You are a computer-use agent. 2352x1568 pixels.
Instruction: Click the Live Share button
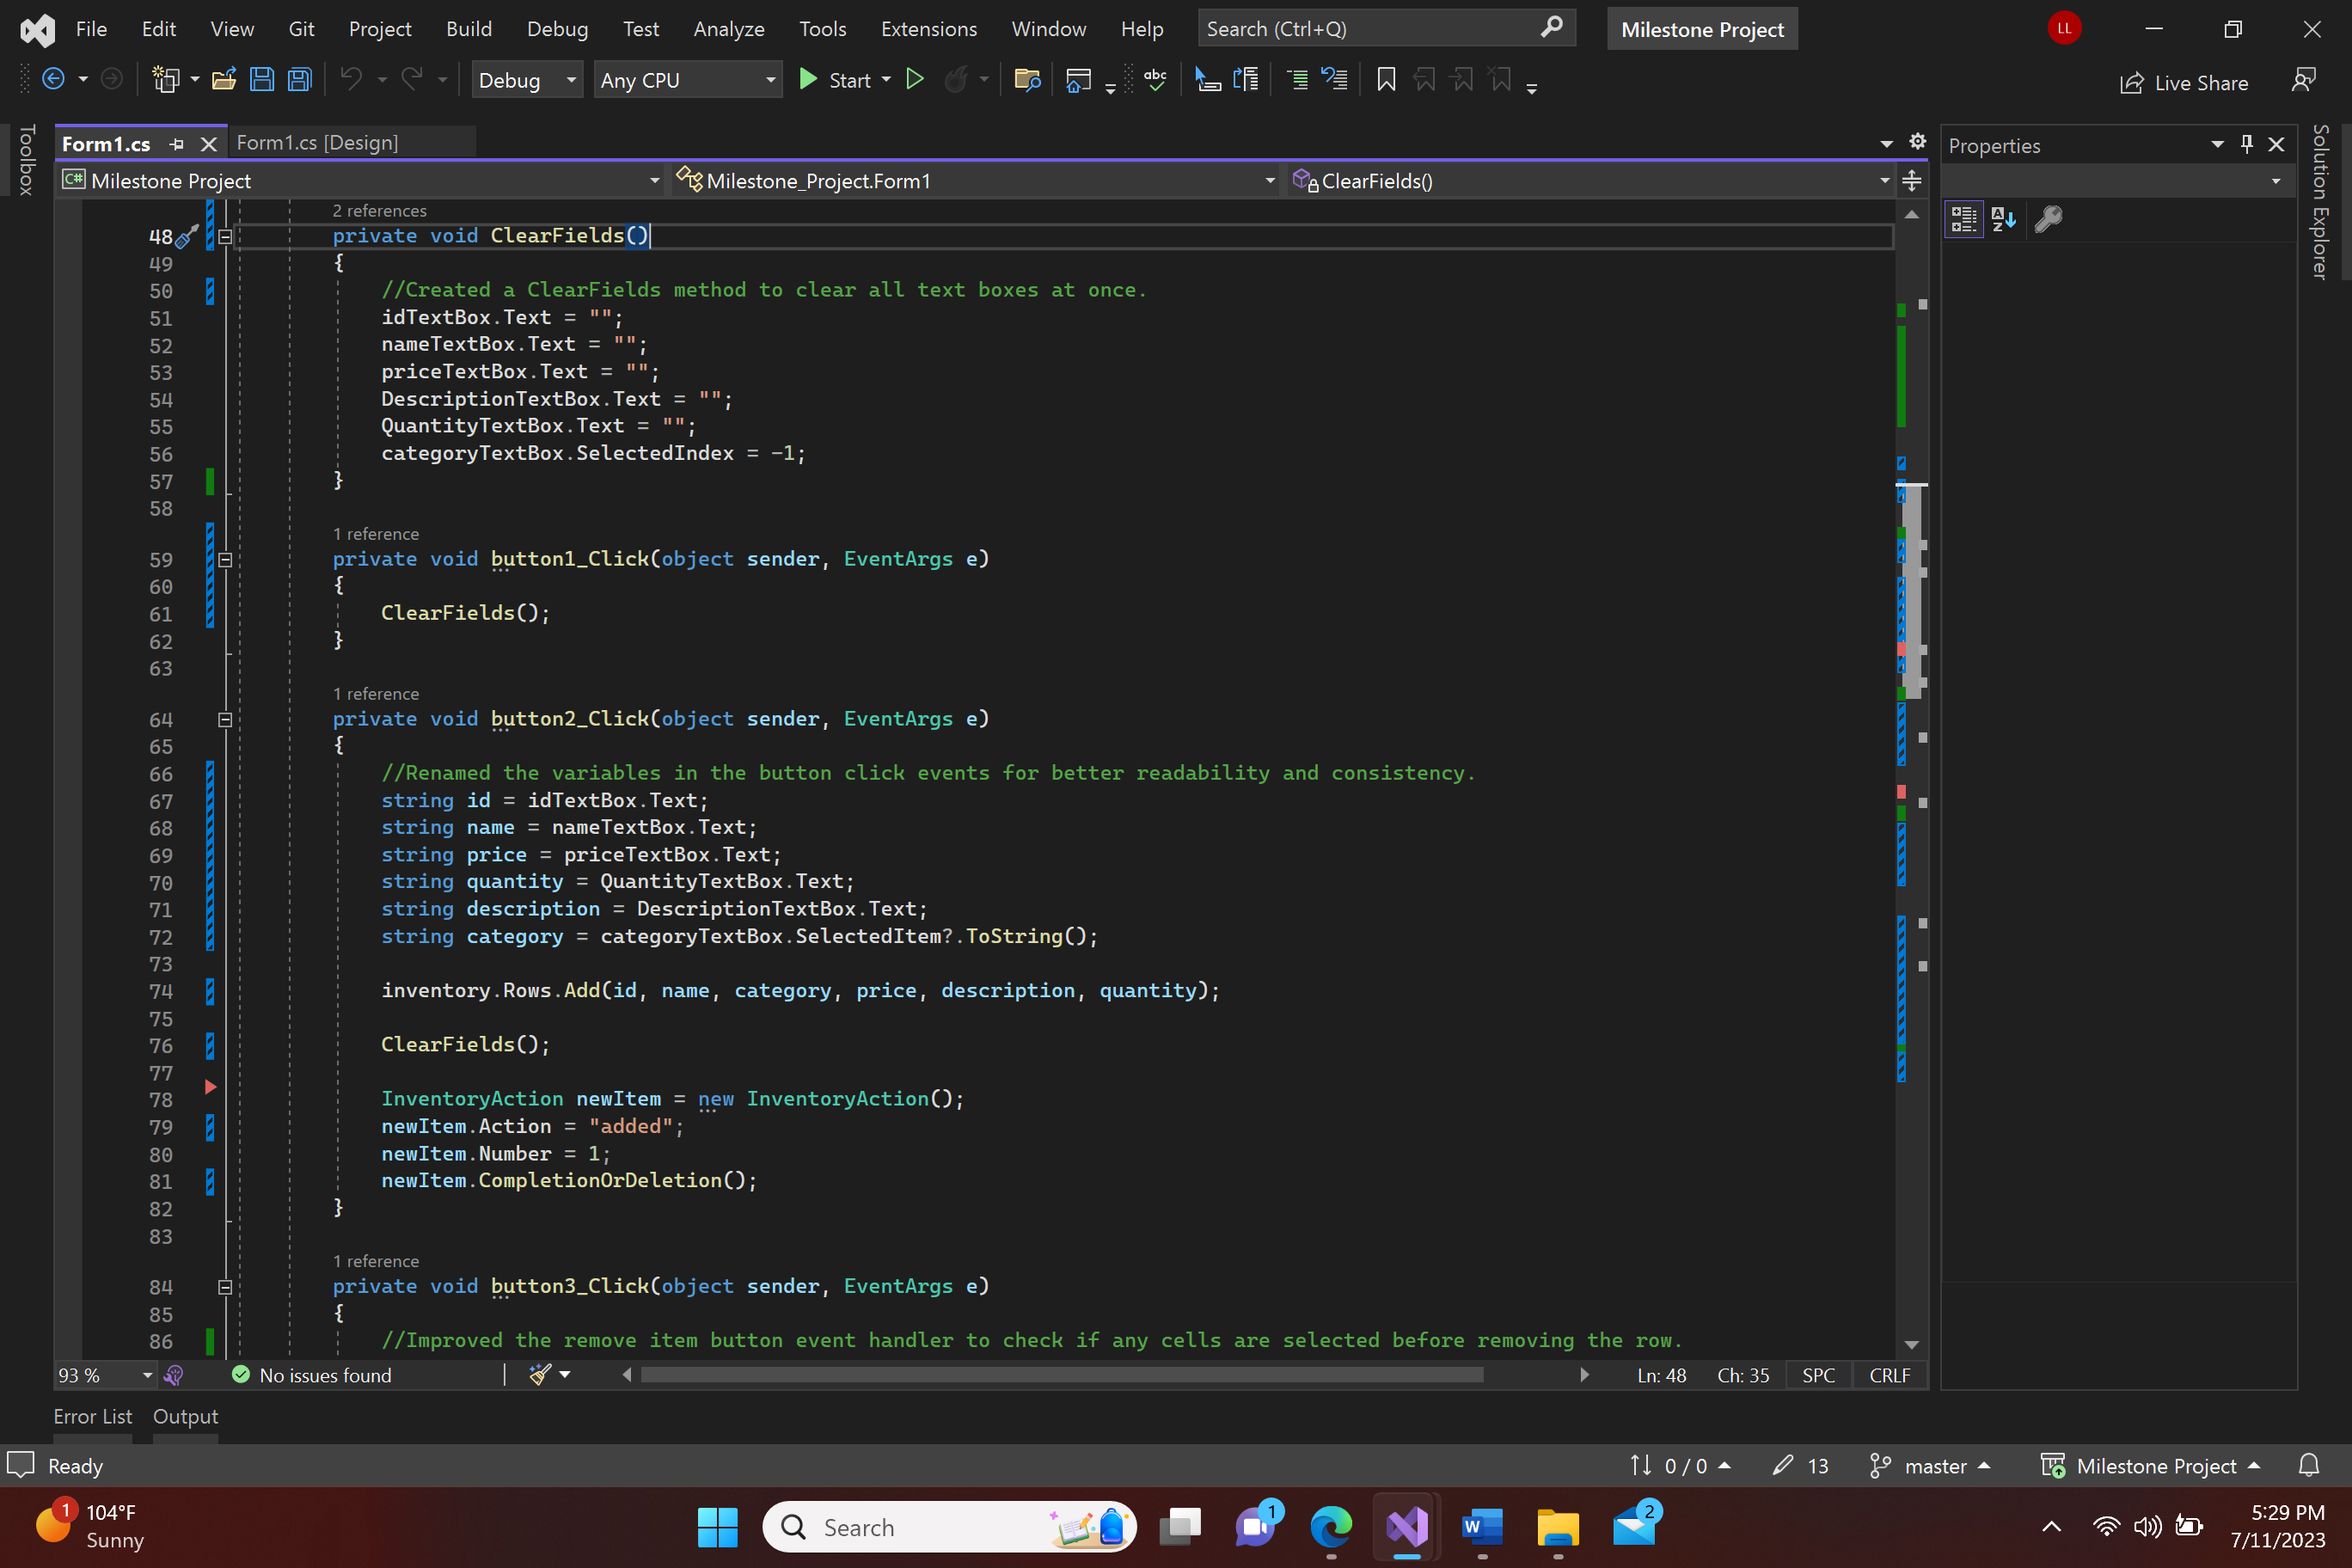[2184, 83]
